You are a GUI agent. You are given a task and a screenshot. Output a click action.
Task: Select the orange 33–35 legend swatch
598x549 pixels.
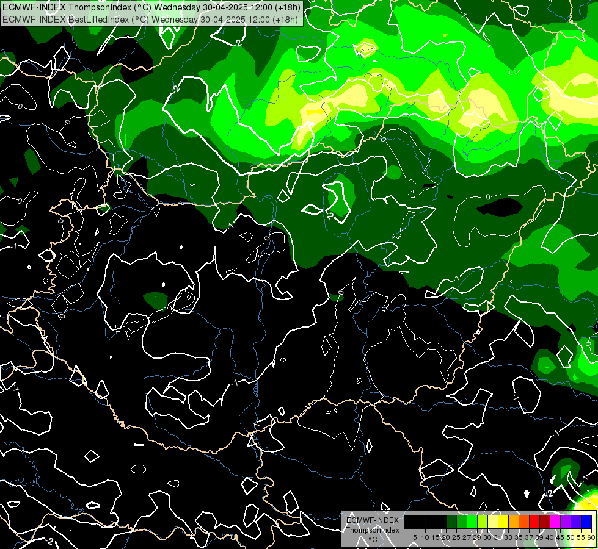(514, 522)
